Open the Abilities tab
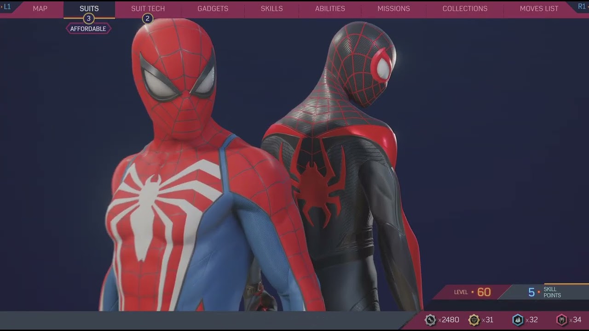The width and height of the screenshot is (589, 331). pos(330,9)
